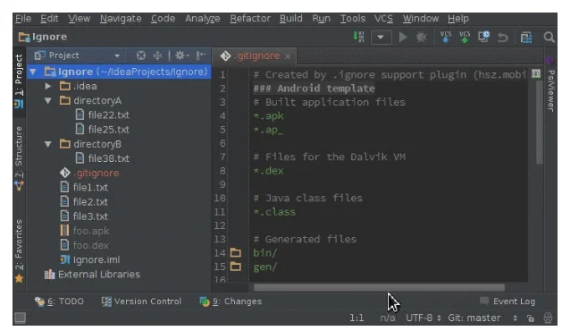Open the Git: master branch selector
Screen dimensions: 562x331
click(x=482, y=318)
